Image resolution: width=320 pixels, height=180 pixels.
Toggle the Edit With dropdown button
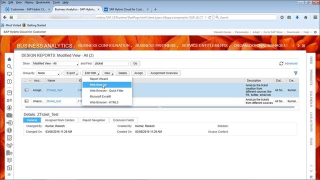pyautogui.click(x=91, y=73)
